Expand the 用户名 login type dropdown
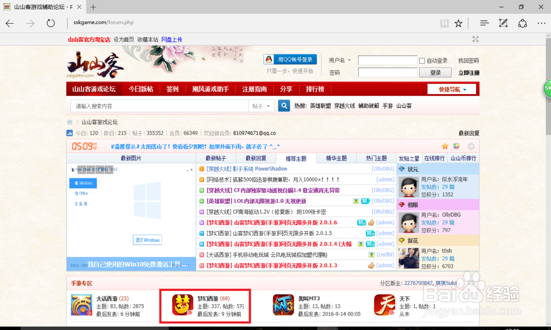 click(340, 61)
